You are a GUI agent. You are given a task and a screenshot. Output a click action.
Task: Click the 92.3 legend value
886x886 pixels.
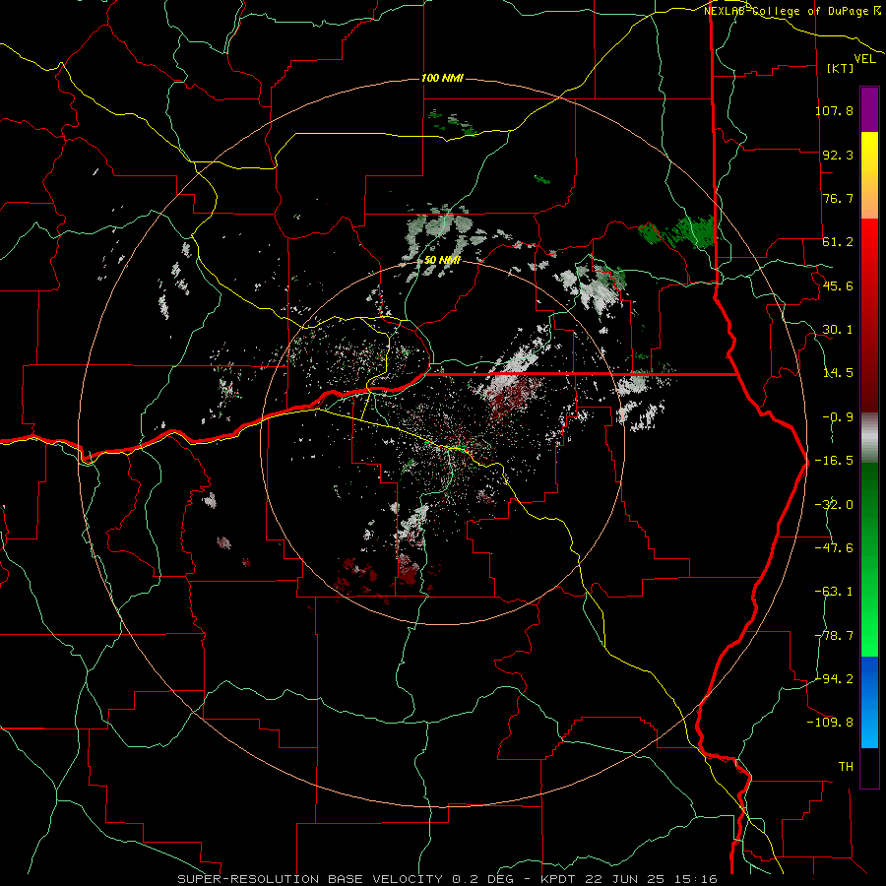tap(838, 155)
